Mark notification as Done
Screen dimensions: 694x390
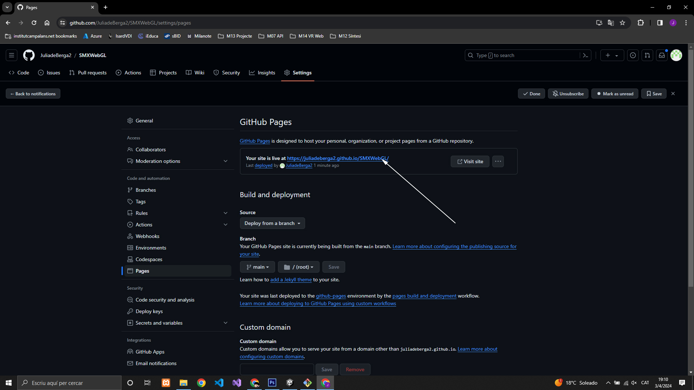tap(531, 94)
